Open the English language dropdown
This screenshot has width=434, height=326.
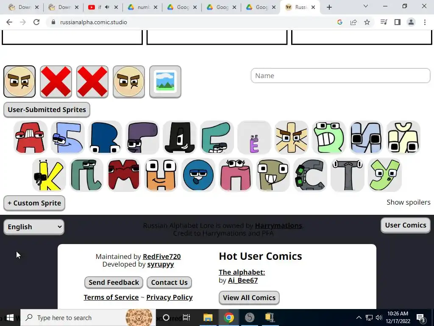pos(34,227)
